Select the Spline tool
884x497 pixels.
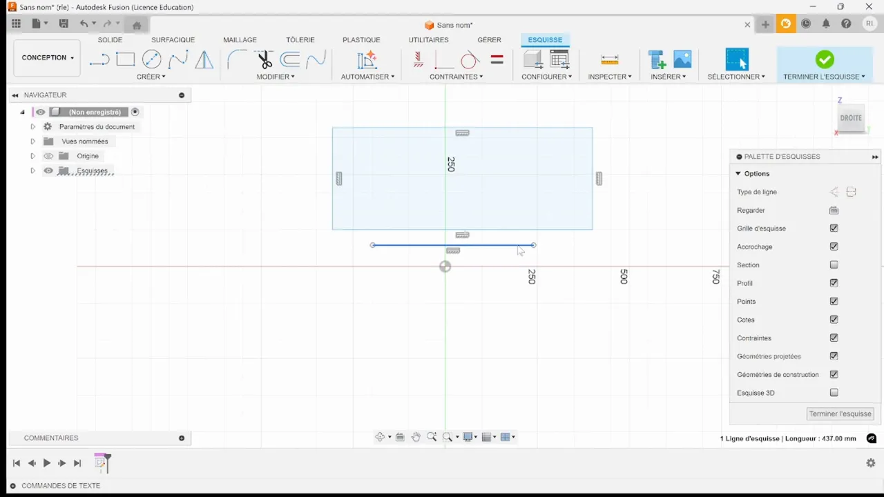click(178, 60)
